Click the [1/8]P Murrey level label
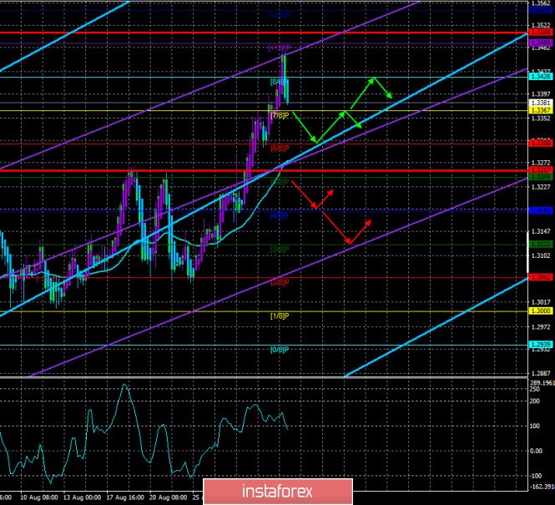The height and width of the screenshot is (505, 555). tap(280, 316)
